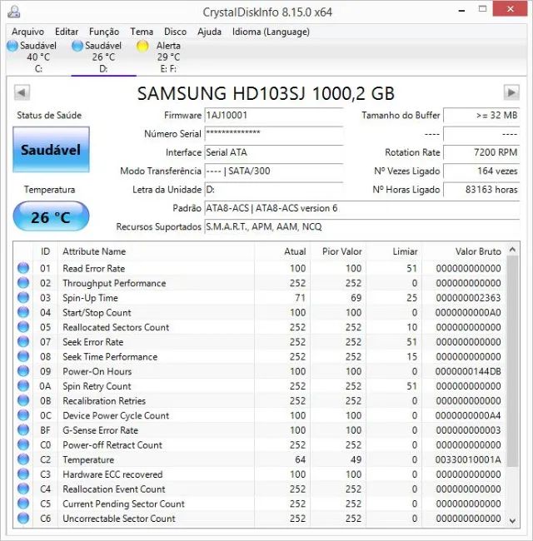Click the Rotation Rate value 7200 RPM

point(481,152)
